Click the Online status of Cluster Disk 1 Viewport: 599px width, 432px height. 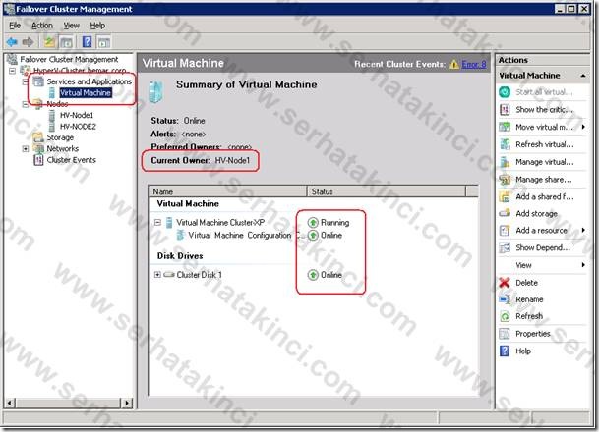pos(331,275)
